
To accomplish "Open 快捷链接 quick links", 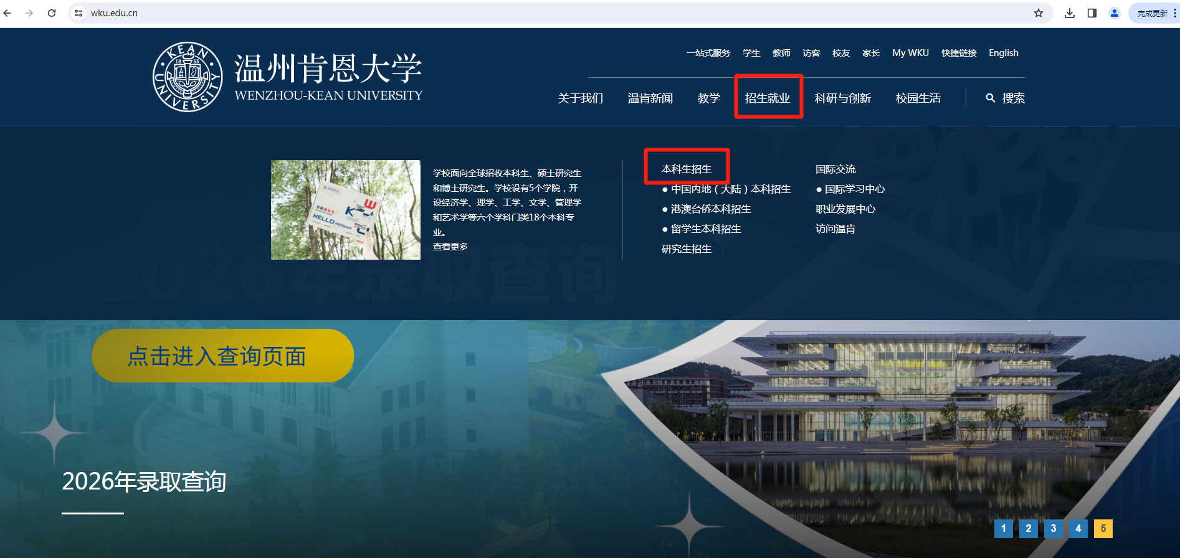I will point(959,53).
